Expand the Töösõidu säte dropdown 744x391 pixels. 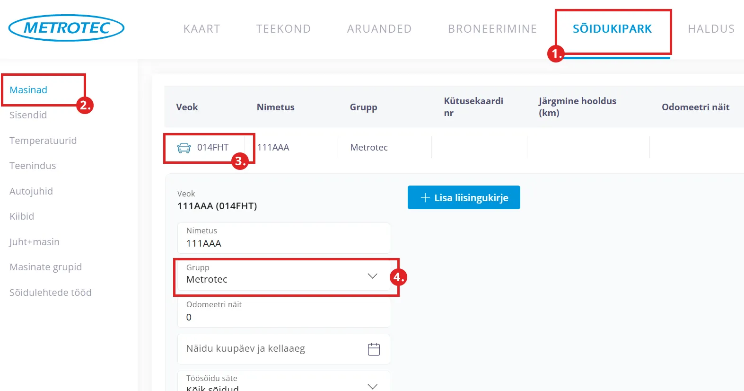click(x=372, y=385)
